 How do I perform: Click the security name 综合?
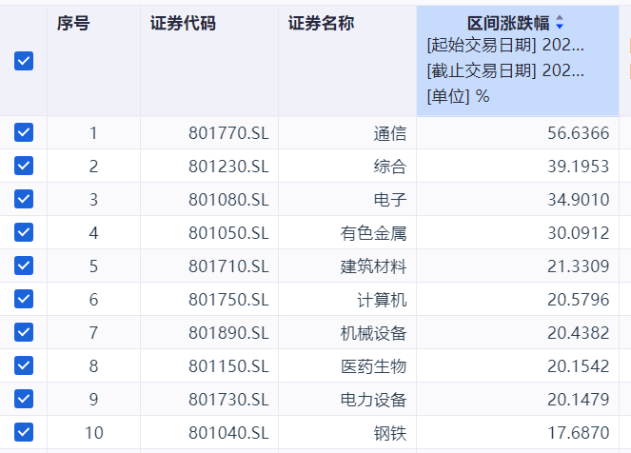pos(390,167)
